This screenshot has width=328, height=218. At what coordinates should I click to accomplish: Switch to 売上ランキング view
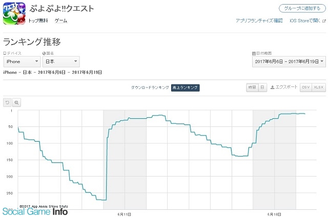(186, 88)
